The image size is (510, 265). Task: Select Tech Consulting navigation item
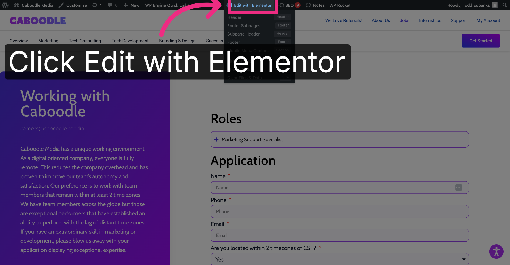pos(85,41)
